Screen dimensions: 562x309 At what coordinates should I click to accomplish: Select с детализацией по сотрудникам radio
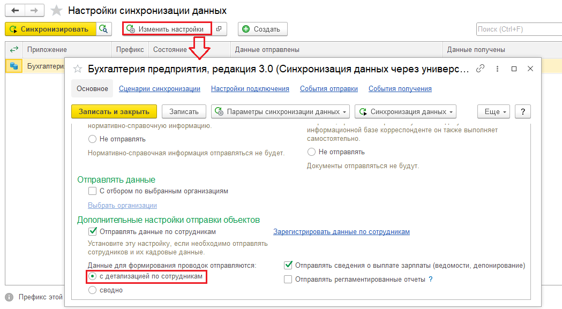pos(93,276)
